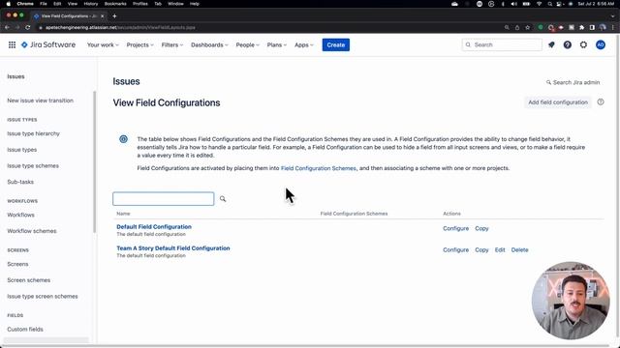
Task: Open Default Field Configuration link
Action: tap(154, 227)
